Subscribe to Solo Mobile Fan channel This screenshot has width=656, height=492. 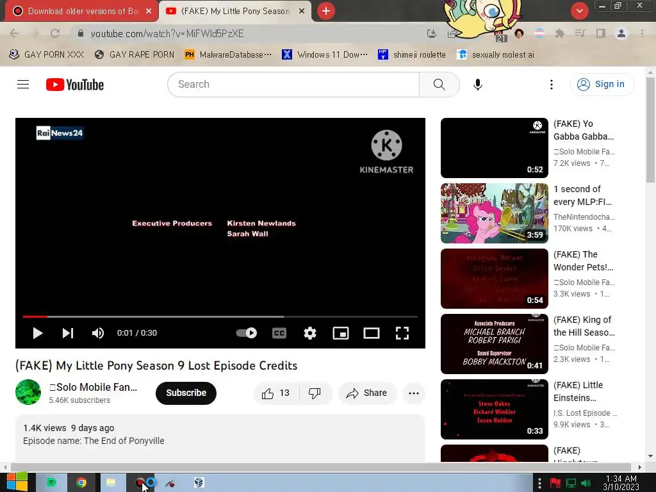186,393
